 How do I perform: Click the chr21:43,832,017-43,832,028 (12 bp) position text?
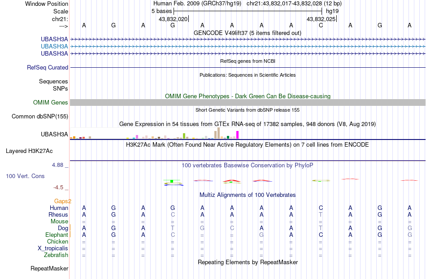[x=294, y=4]
